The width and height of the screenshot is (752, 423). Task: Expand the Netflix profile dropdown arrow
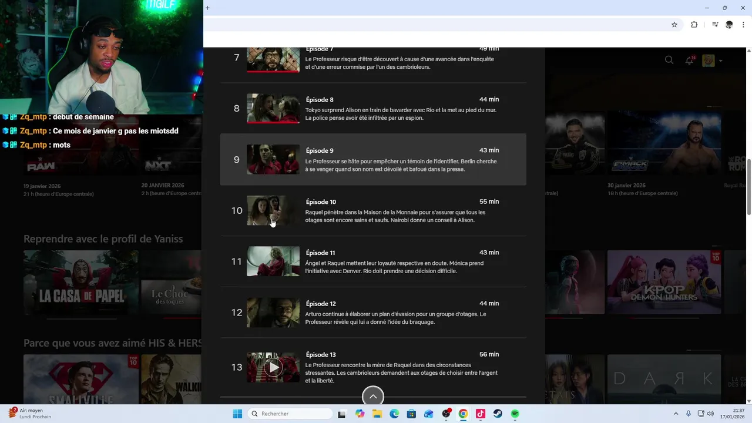coord(720,61)
